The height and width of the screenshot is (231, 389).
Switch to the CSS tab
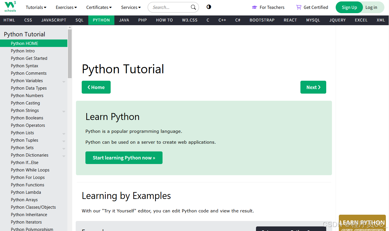click(x=28, y=20)
